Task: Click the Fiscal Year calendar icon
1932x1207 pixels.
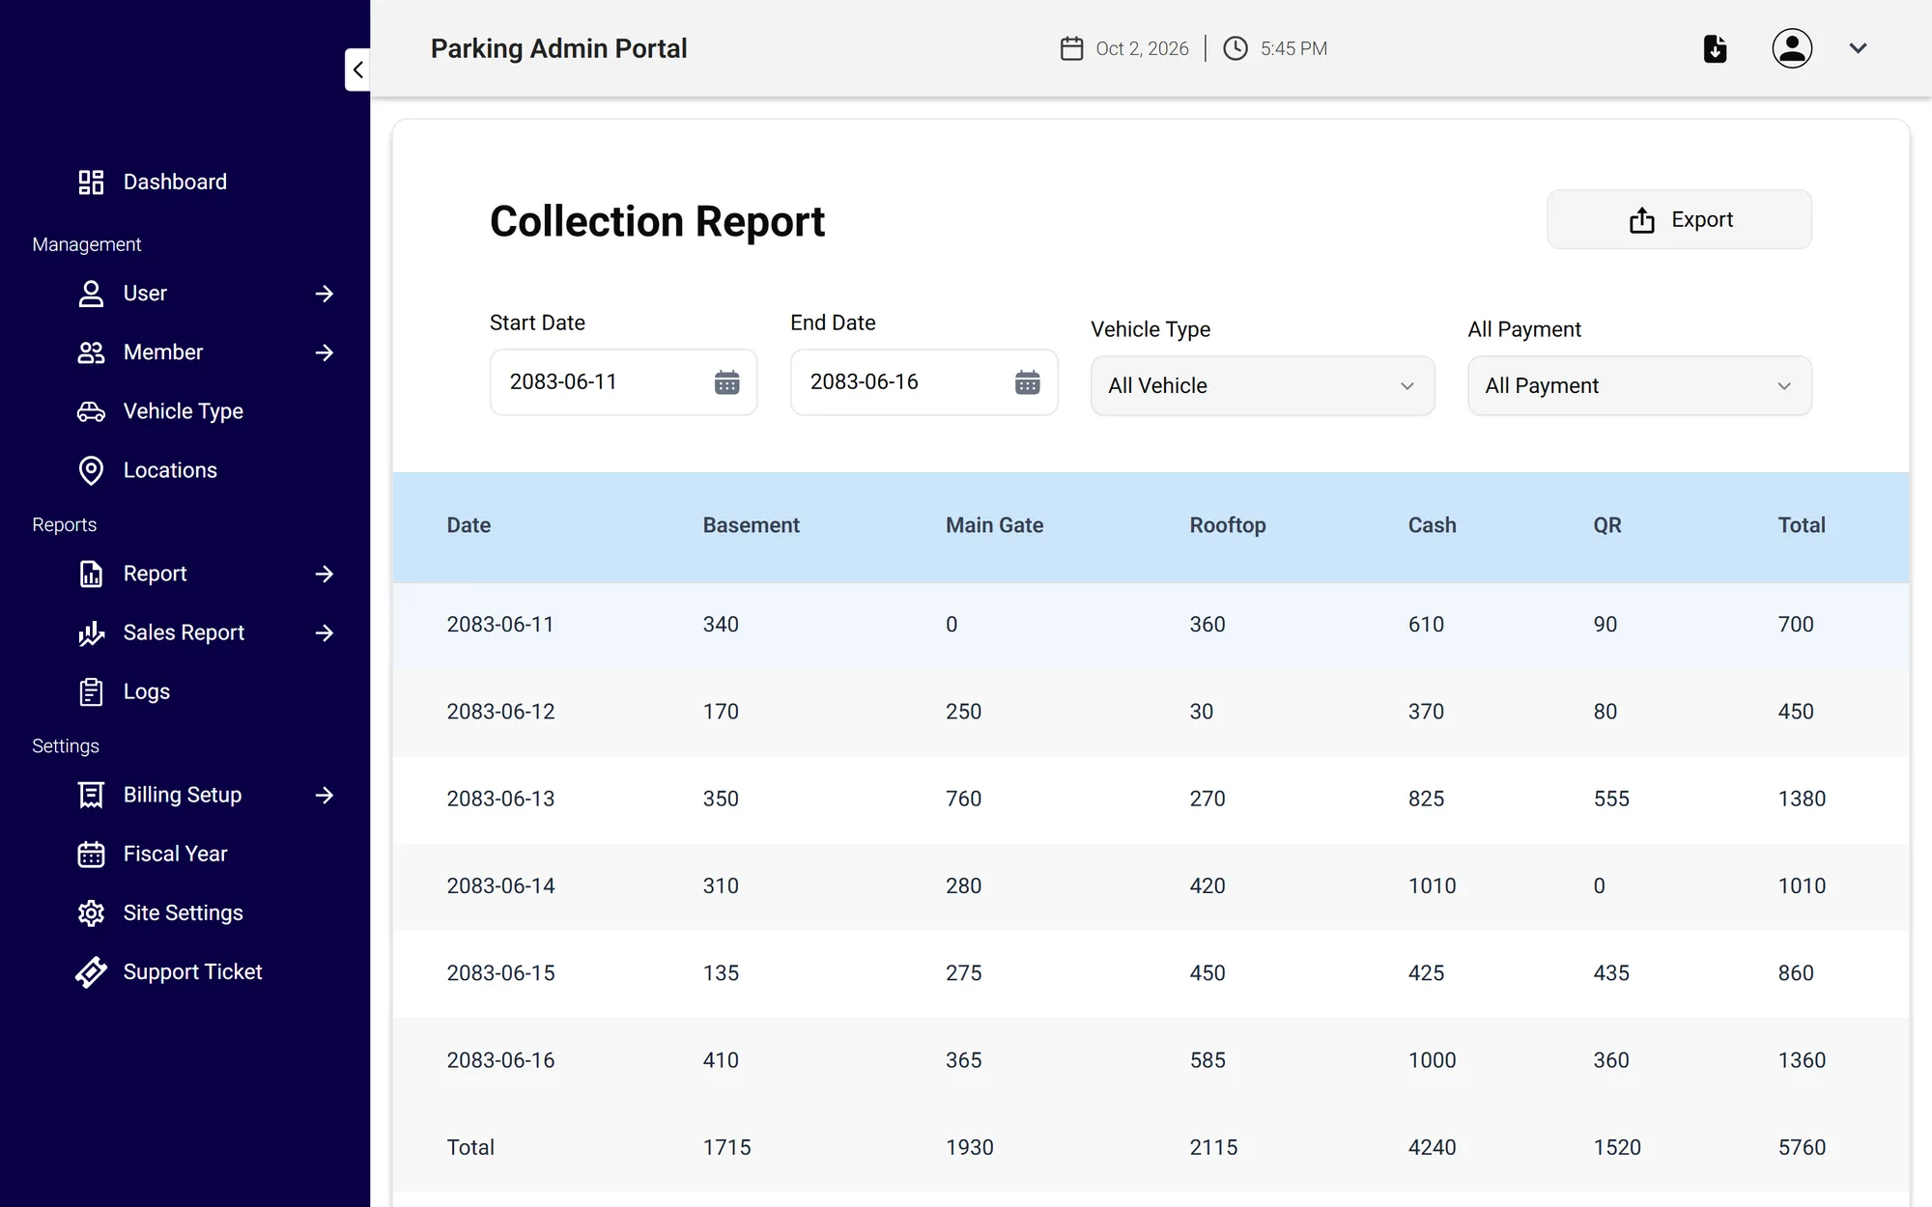Action: 91,855
